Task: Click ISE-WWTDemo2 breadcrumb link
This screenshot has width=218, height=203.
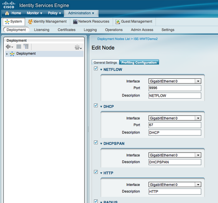Action: [145, 39]
